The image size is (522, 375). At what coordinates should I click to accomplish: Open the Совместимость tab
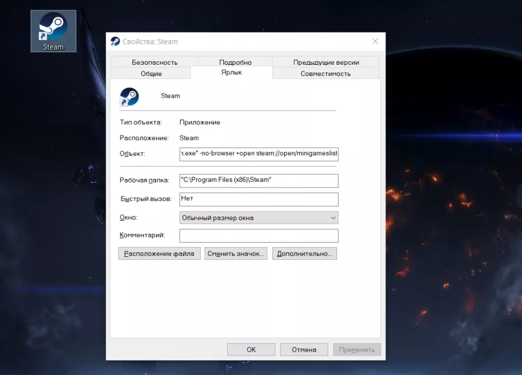pos(325,73)
